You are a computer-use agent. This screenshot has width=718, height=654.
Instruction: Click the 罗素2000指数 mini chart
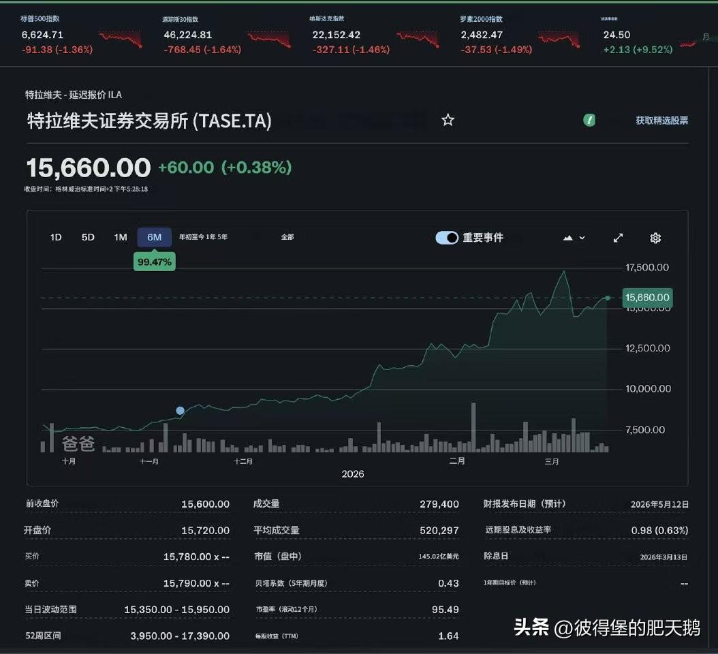pos(559,40)
